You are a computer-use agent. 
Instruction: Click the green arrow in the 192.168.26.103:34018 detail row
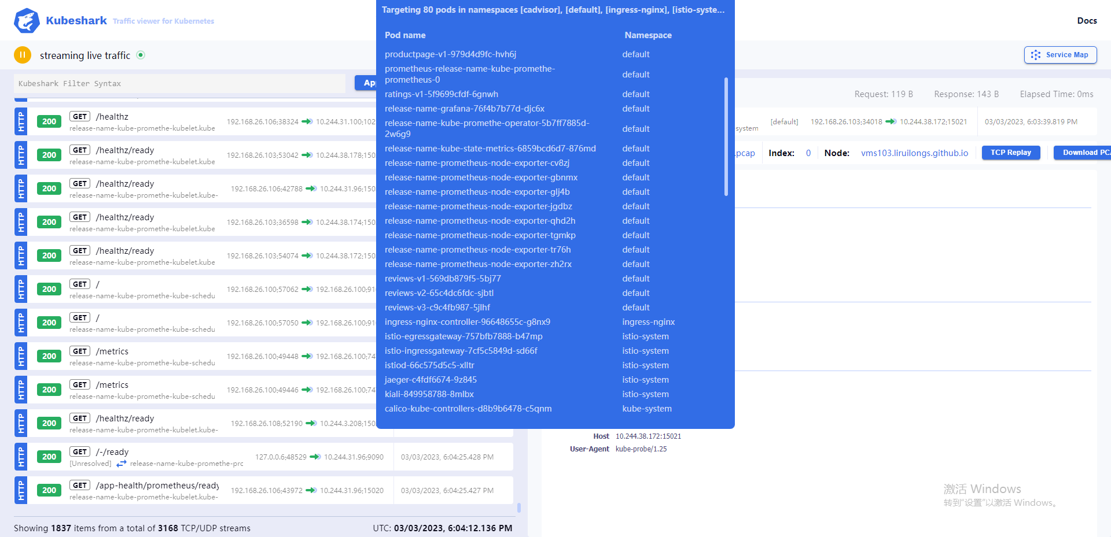[x=891, y=121]
